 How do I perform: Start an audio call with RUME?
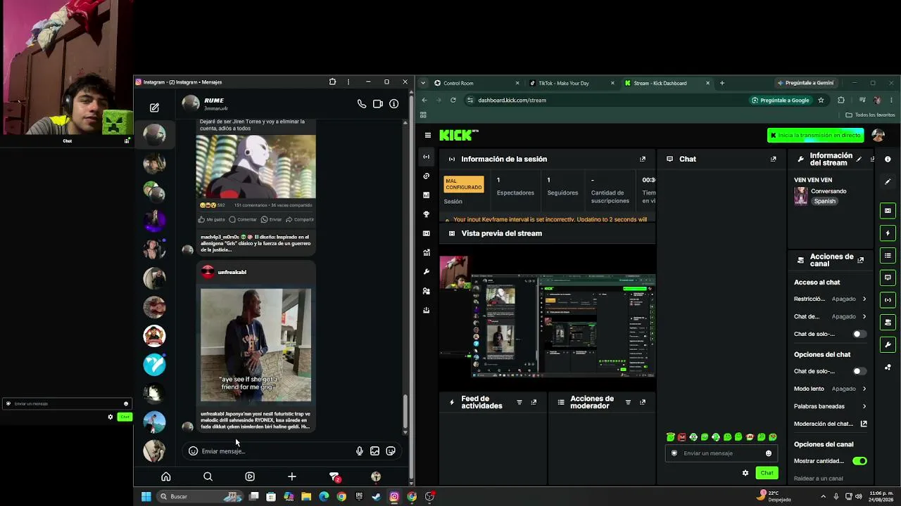[362, 104]
